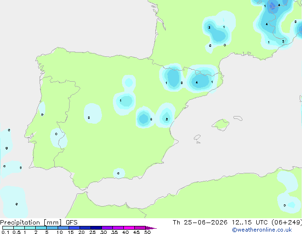The image size is (302, 234).
Task: Click the 'Precipitation [mm]' legend title
Action: (x=31, y=223)
